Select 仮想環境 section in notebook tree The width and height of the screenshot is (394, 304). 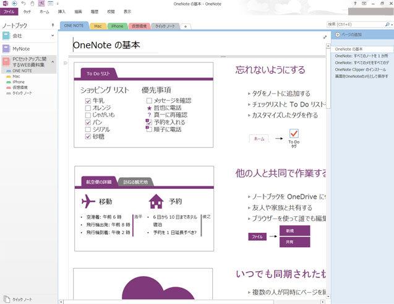tap(20, 87)
